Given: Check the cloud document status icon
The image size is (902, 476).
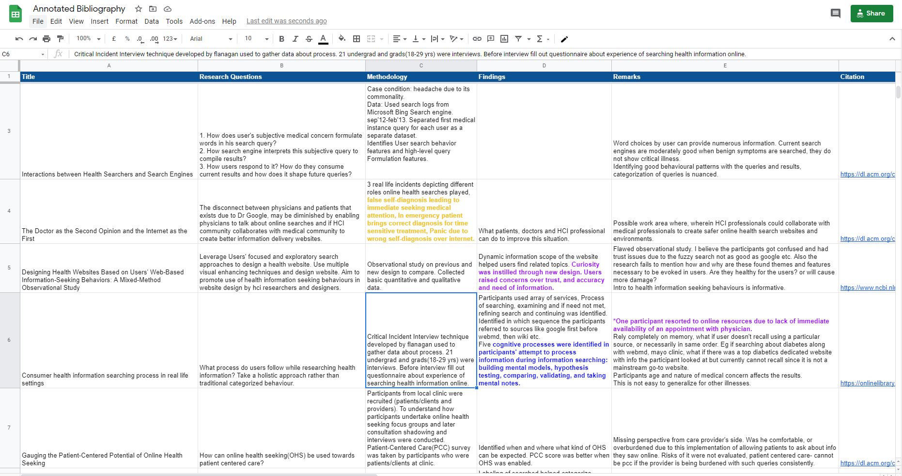Looking at the screenshot, I should [168, 9].
